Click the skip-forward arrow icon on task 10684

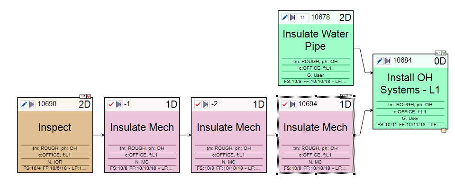click(x=387, y=61)
